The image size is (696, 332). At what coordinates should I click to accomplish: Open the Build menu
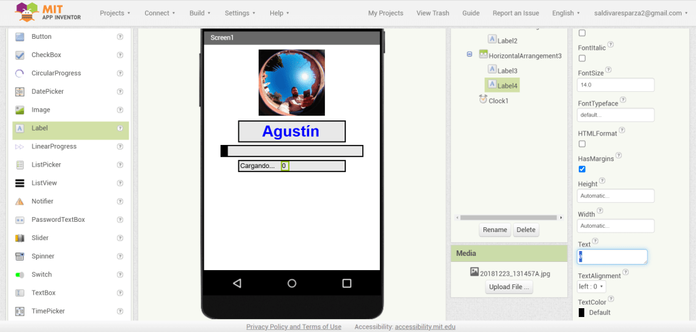click(x=200, y=13)
